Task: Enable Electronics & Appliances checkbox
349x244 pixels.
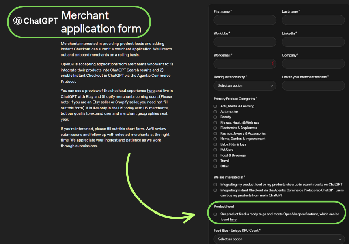Action: click(x=215, y=128)
